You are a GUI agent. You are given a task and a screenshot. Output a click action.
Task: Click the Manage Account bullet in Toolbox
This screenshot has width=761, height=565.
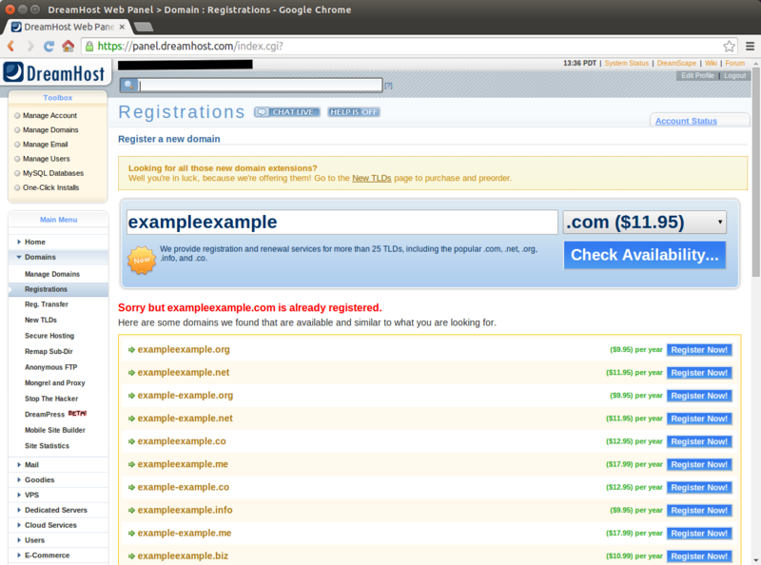pyautogui.click(x=17, y=115)
